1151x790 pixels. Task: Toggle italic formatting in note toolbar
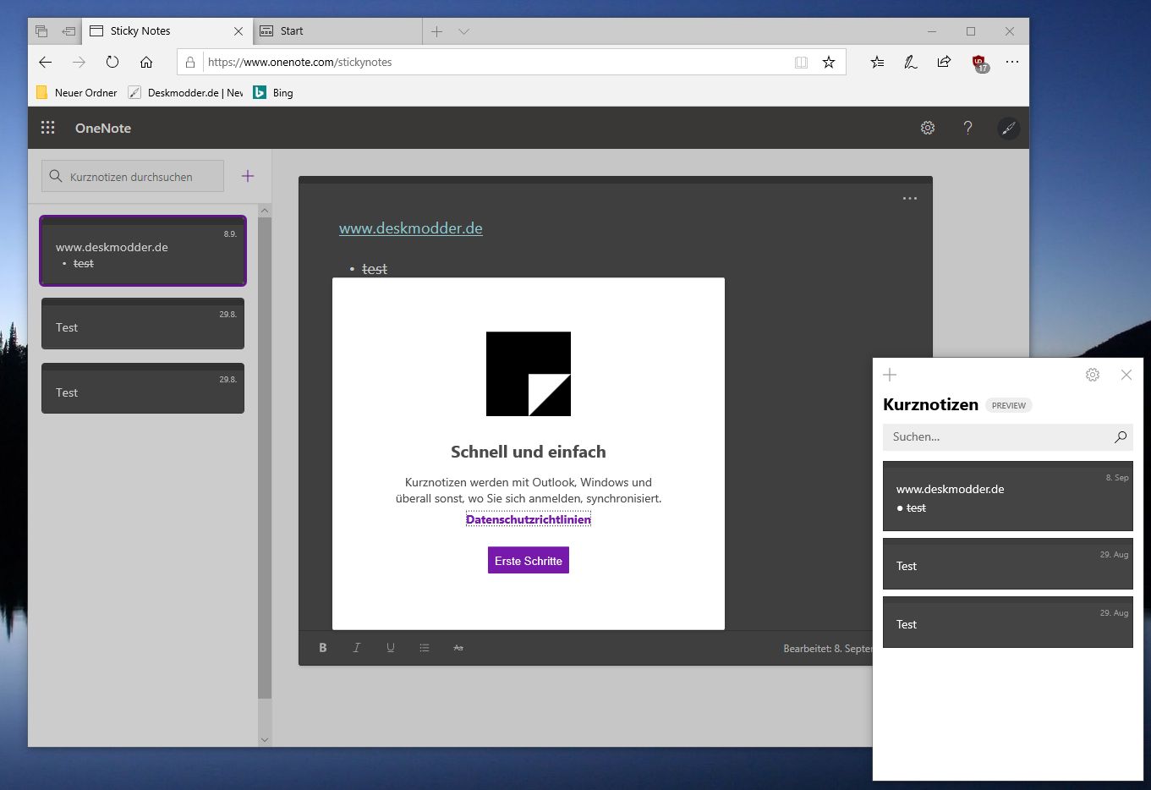tap(357, 648)
